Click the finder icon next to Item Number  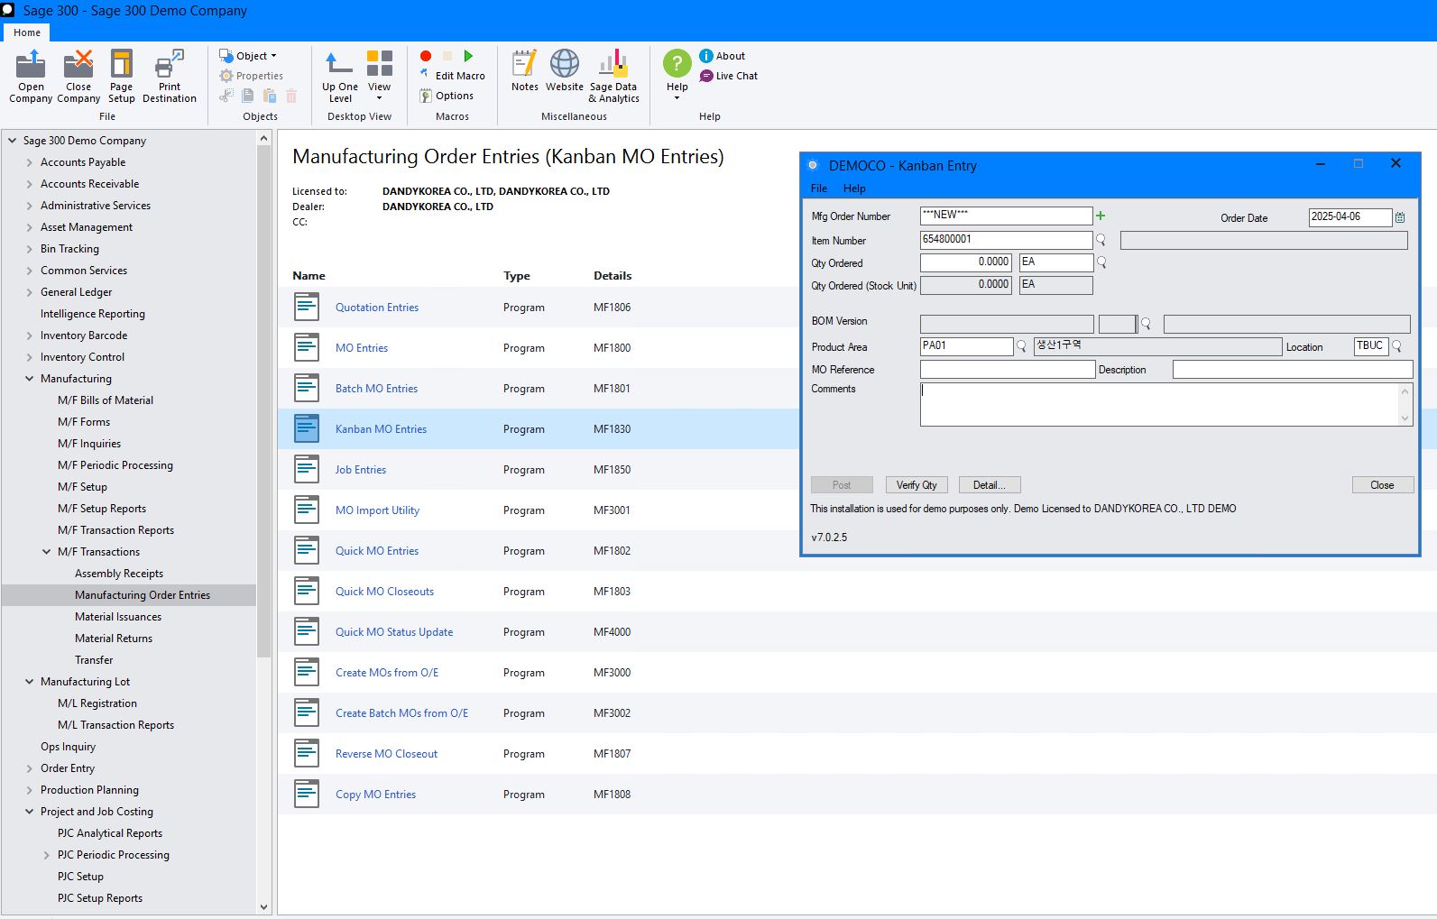point(1101,240)
